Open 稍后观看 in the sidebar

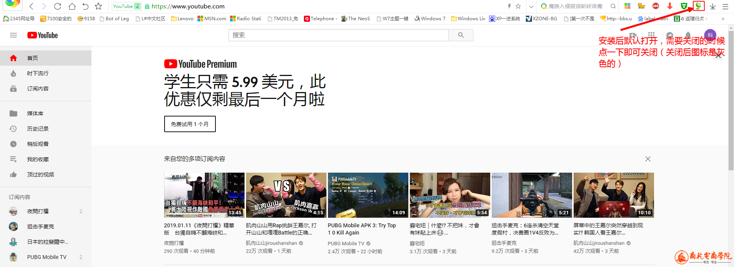coord(46,144)
